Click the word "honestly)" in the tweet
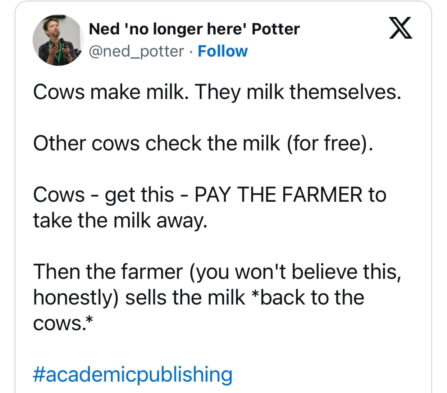447x393 pixels. [x=76, y=298]
